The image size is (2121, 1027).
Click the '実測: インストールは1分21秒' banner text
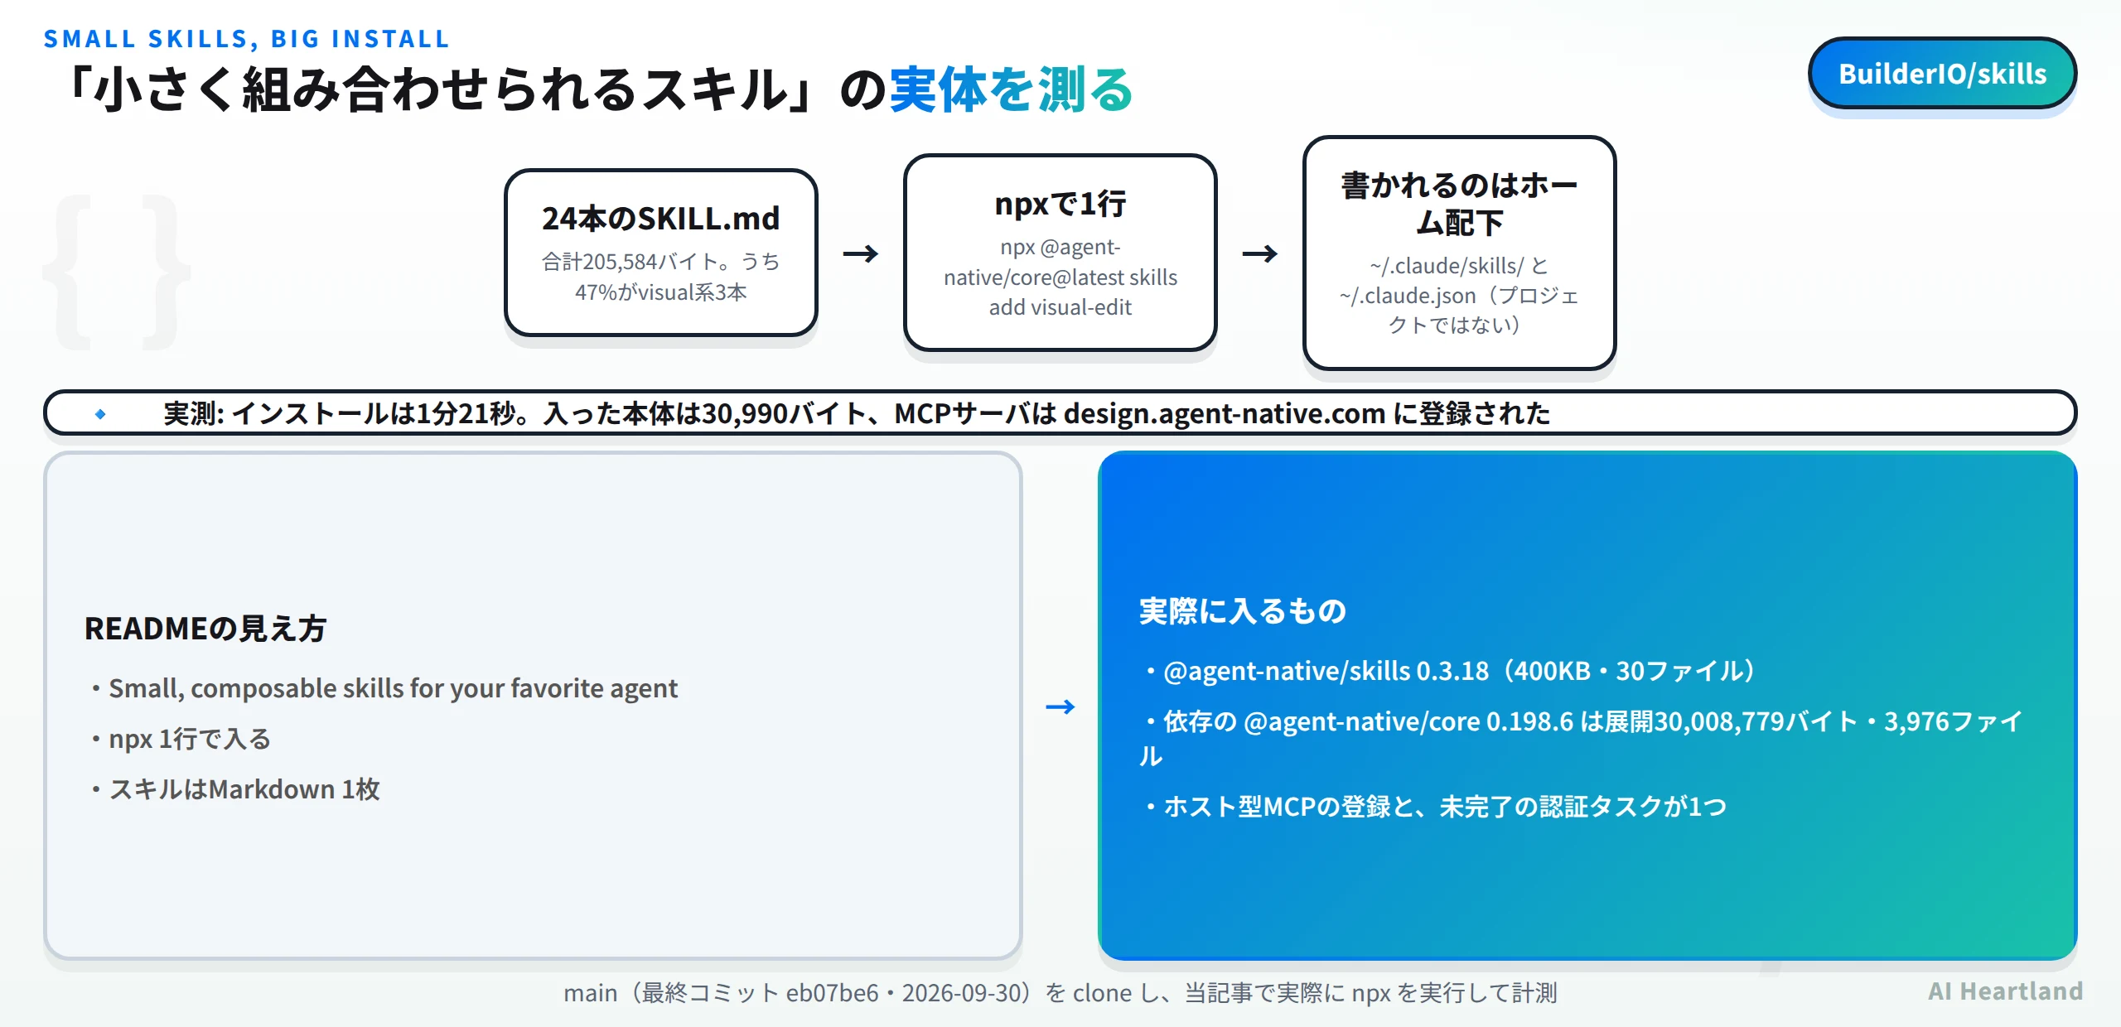(x=856, y=413)
